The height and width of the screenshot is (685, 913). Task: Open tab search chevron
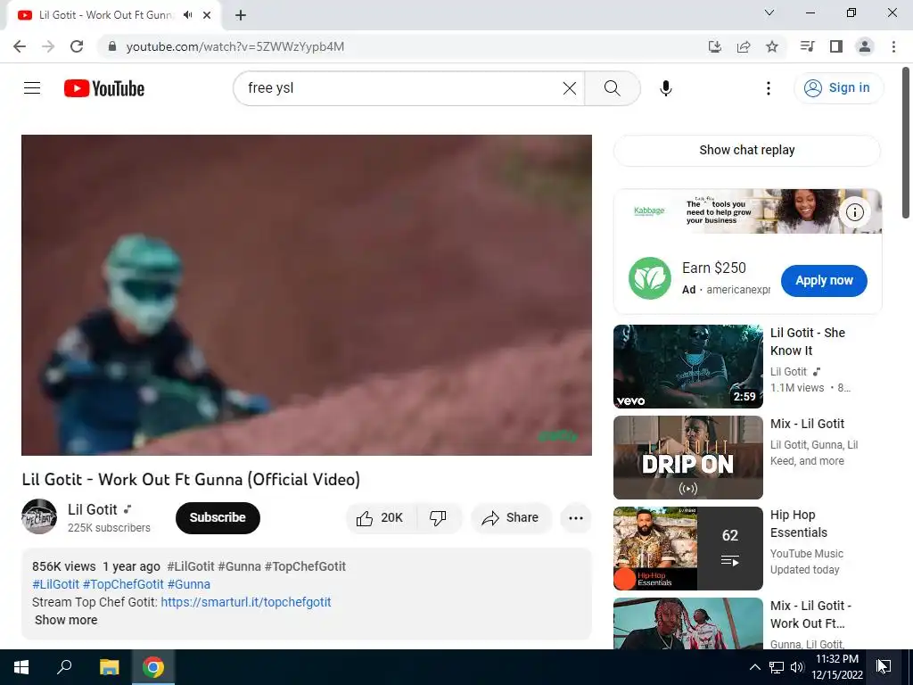tap(769, 12)
